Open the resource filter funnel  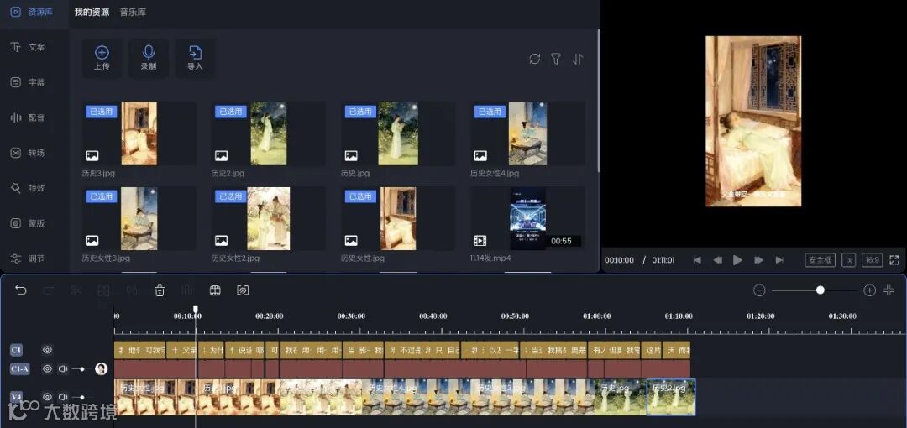pyautogui.click(x=556, y=59)
